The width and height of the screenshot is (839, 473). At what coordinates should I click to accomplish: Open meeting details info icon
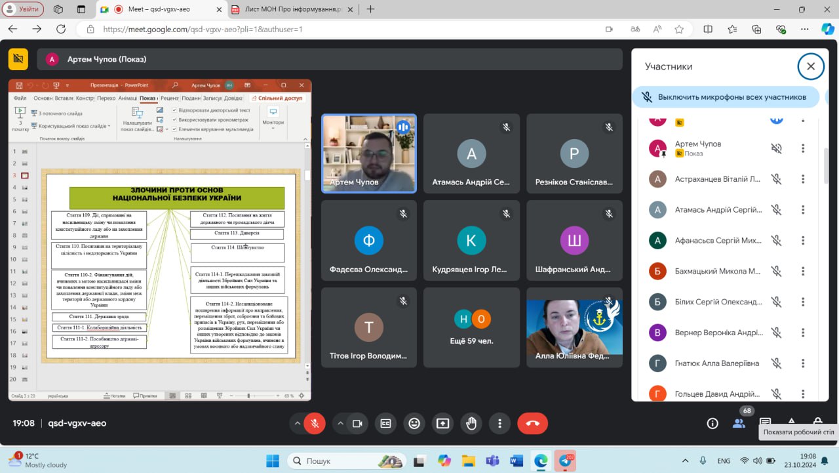(x=712, y=424)
